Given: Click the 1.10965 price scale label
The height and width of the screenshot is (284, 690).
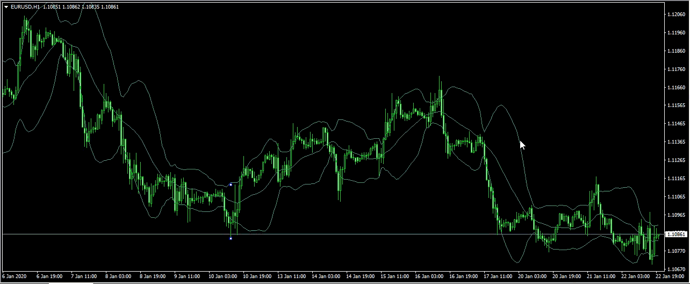Looking at the screenshot, I should pyautogui.click(x=674, y=215).
